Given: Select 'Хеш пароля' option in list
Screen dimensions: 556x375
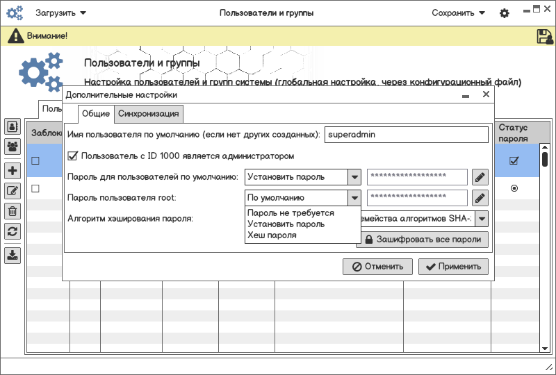Looking at the screenshot, I should point(272,235).
